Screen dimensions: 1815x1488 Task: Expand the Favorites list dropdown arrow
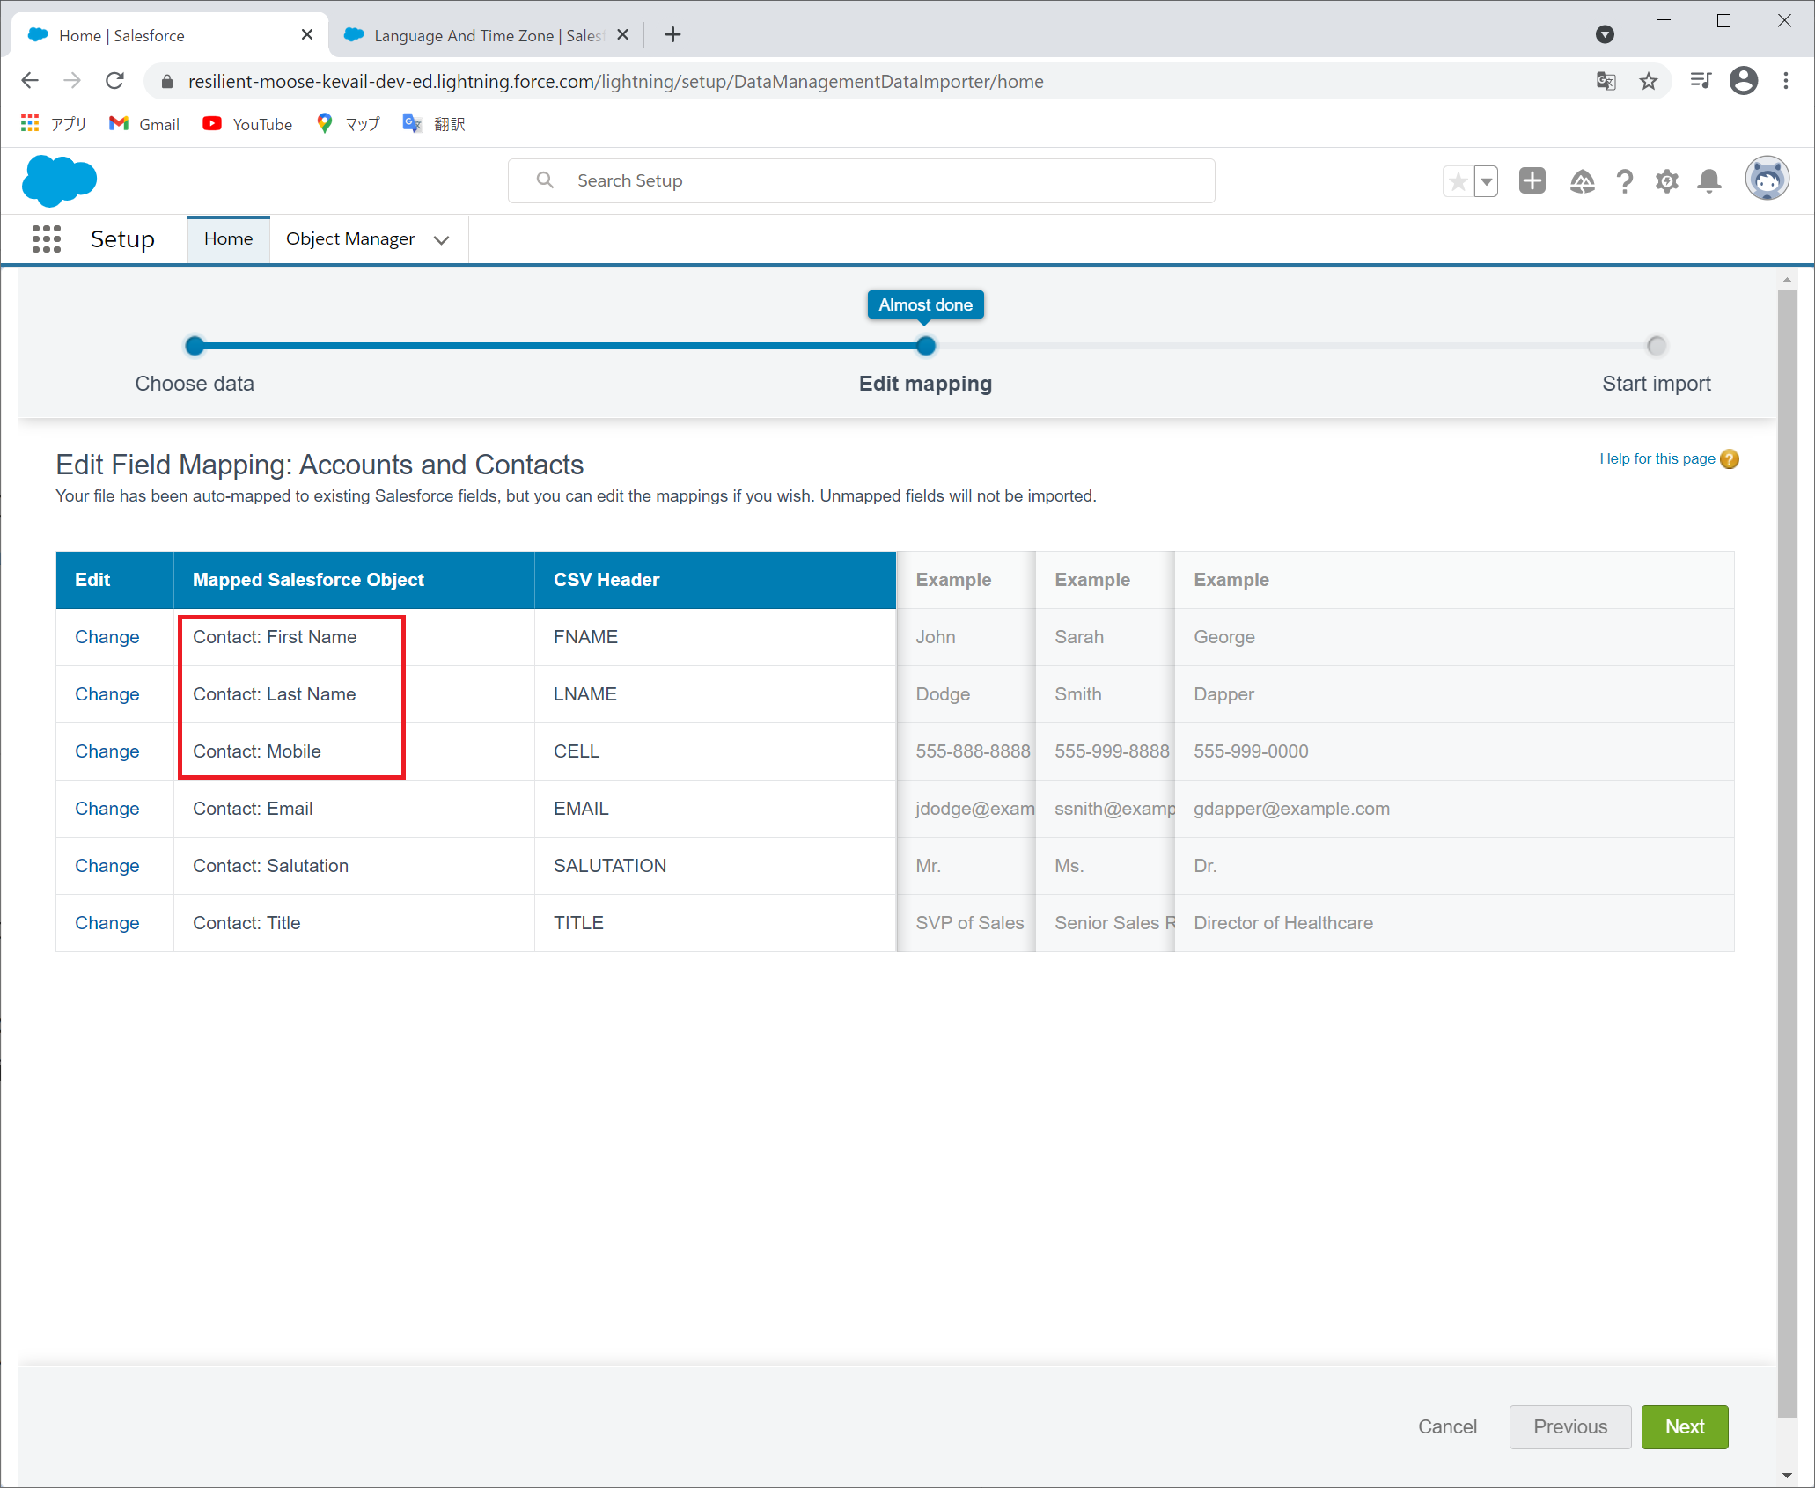tap(1486, 181)
